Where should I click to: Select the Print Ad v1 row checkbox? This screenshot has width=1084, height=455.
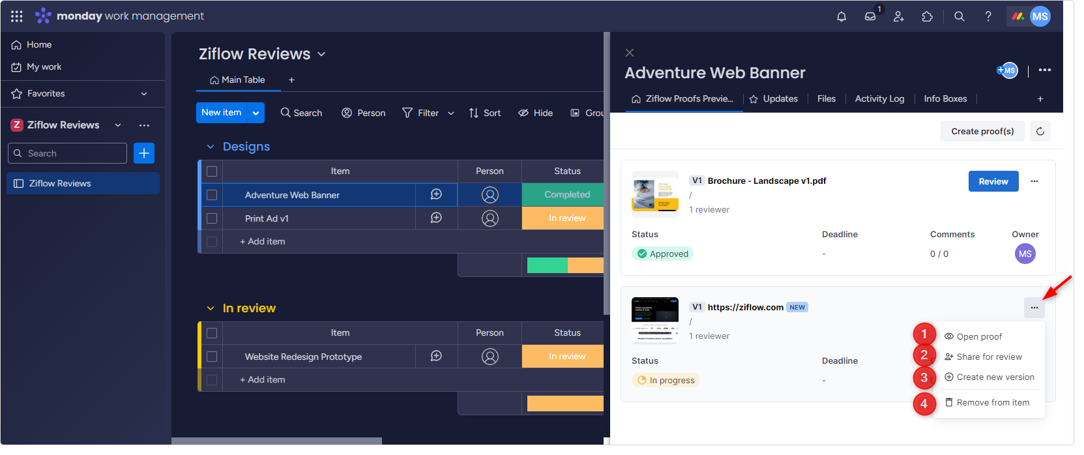pyautogui.click(x=212, y=218)
